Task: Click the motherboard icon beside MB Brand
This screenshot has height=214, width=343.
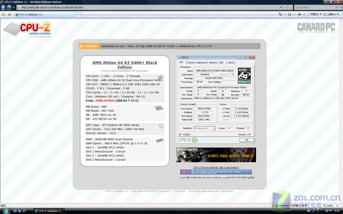Action: click(x=159, y=108)
